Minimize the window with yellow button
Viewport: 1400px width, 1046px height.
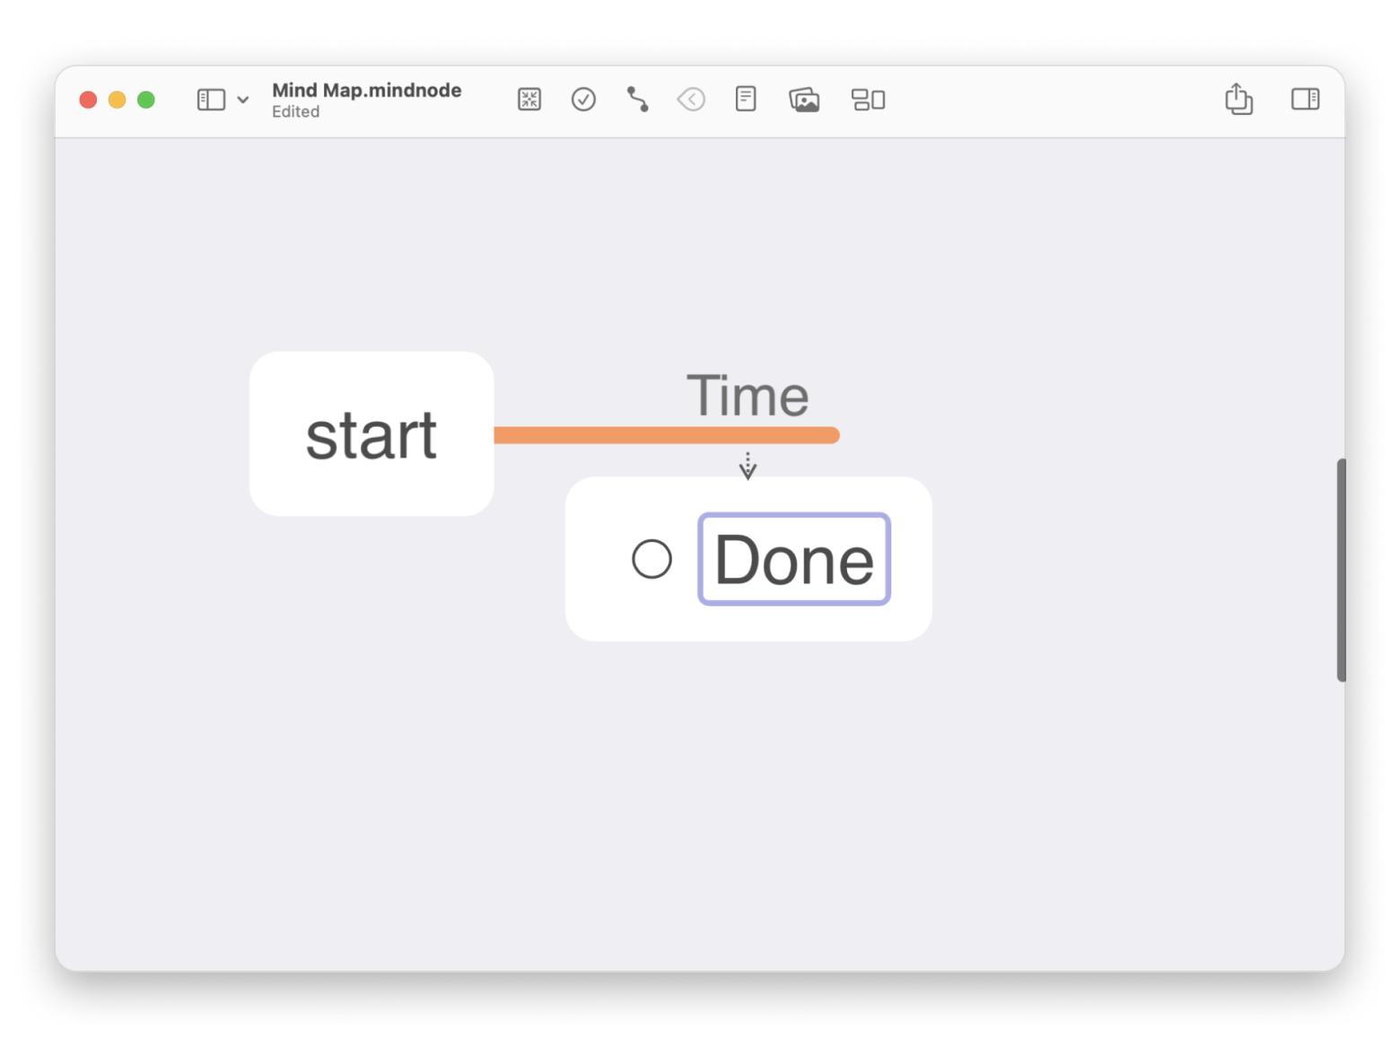(x=117, y=100)
